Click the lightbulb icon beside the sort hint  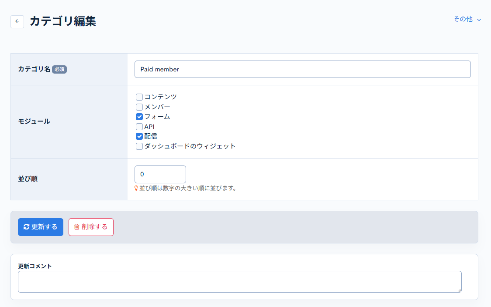[136, 188]
